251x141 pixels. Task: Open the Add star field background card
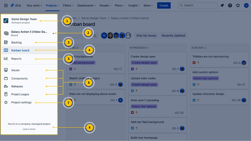coord(158,125)
